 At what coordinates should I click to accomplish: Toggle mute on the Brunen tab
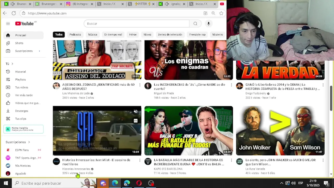click(13, 4)
